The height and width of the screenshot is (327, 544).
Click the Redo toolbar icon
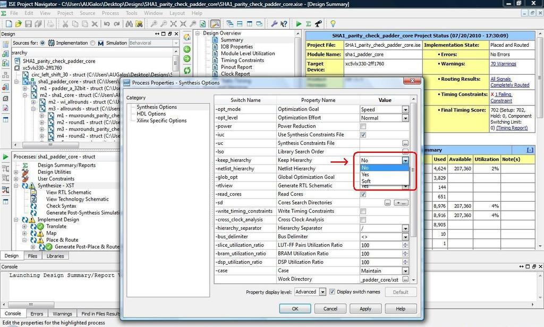click(x=116, y=24)
